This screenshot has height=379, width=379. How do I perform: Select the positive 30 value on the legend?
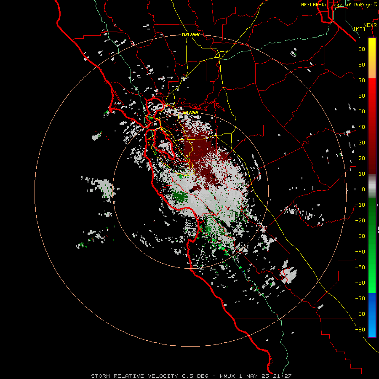coord(362,143)
